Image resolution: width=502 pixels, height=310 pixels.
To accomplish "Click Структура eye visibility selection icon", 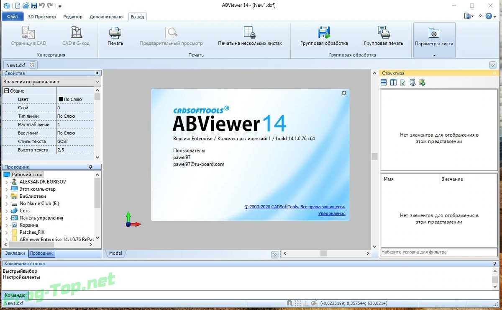I will click(x=412, y=83).
